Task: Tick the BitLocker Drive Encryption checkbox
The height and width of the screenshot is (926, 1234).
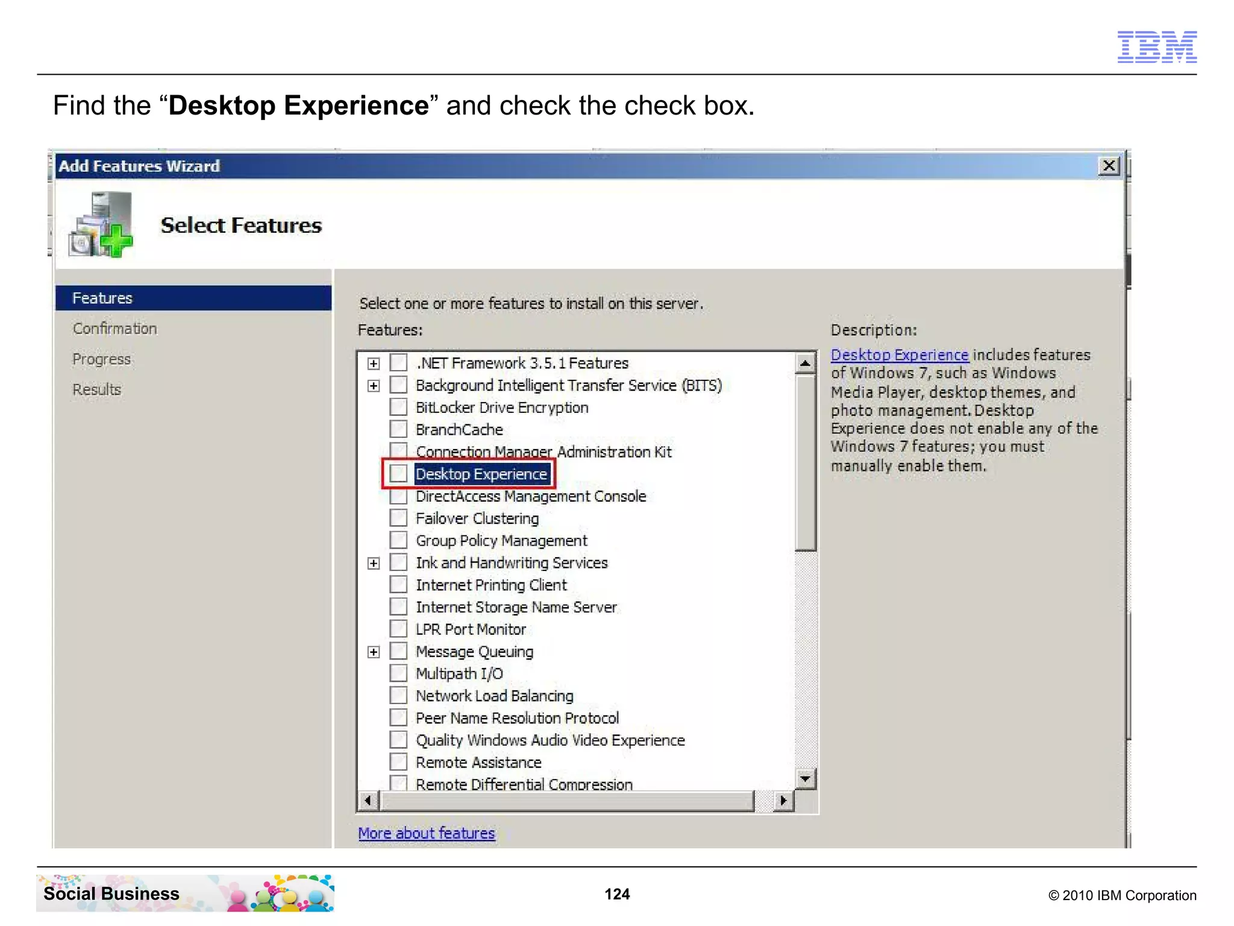Action: pos(398,408)
